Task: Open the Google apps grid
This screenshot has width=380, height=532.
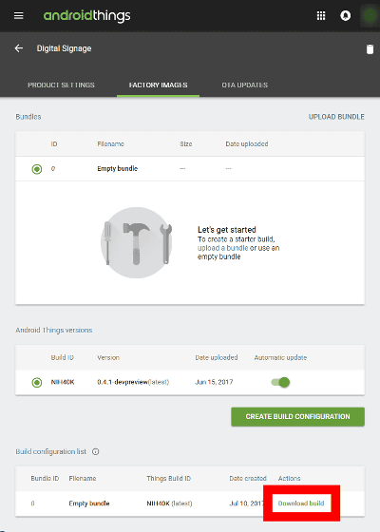Action: 321,15
